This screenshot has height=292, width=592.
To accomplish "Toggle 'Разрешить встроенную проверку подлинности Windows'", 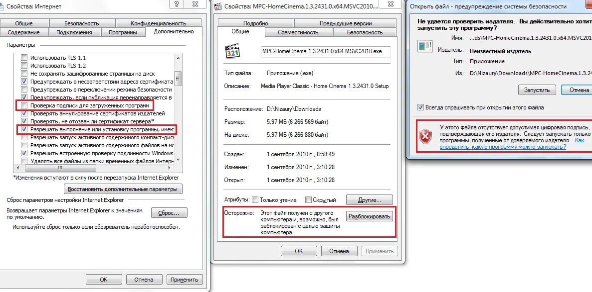I will point(24,153).
